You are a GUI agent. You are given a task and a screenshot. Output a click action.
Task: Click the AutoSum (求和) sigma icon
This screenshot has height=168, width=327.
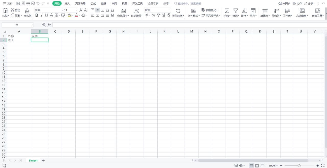click(227, 11)
